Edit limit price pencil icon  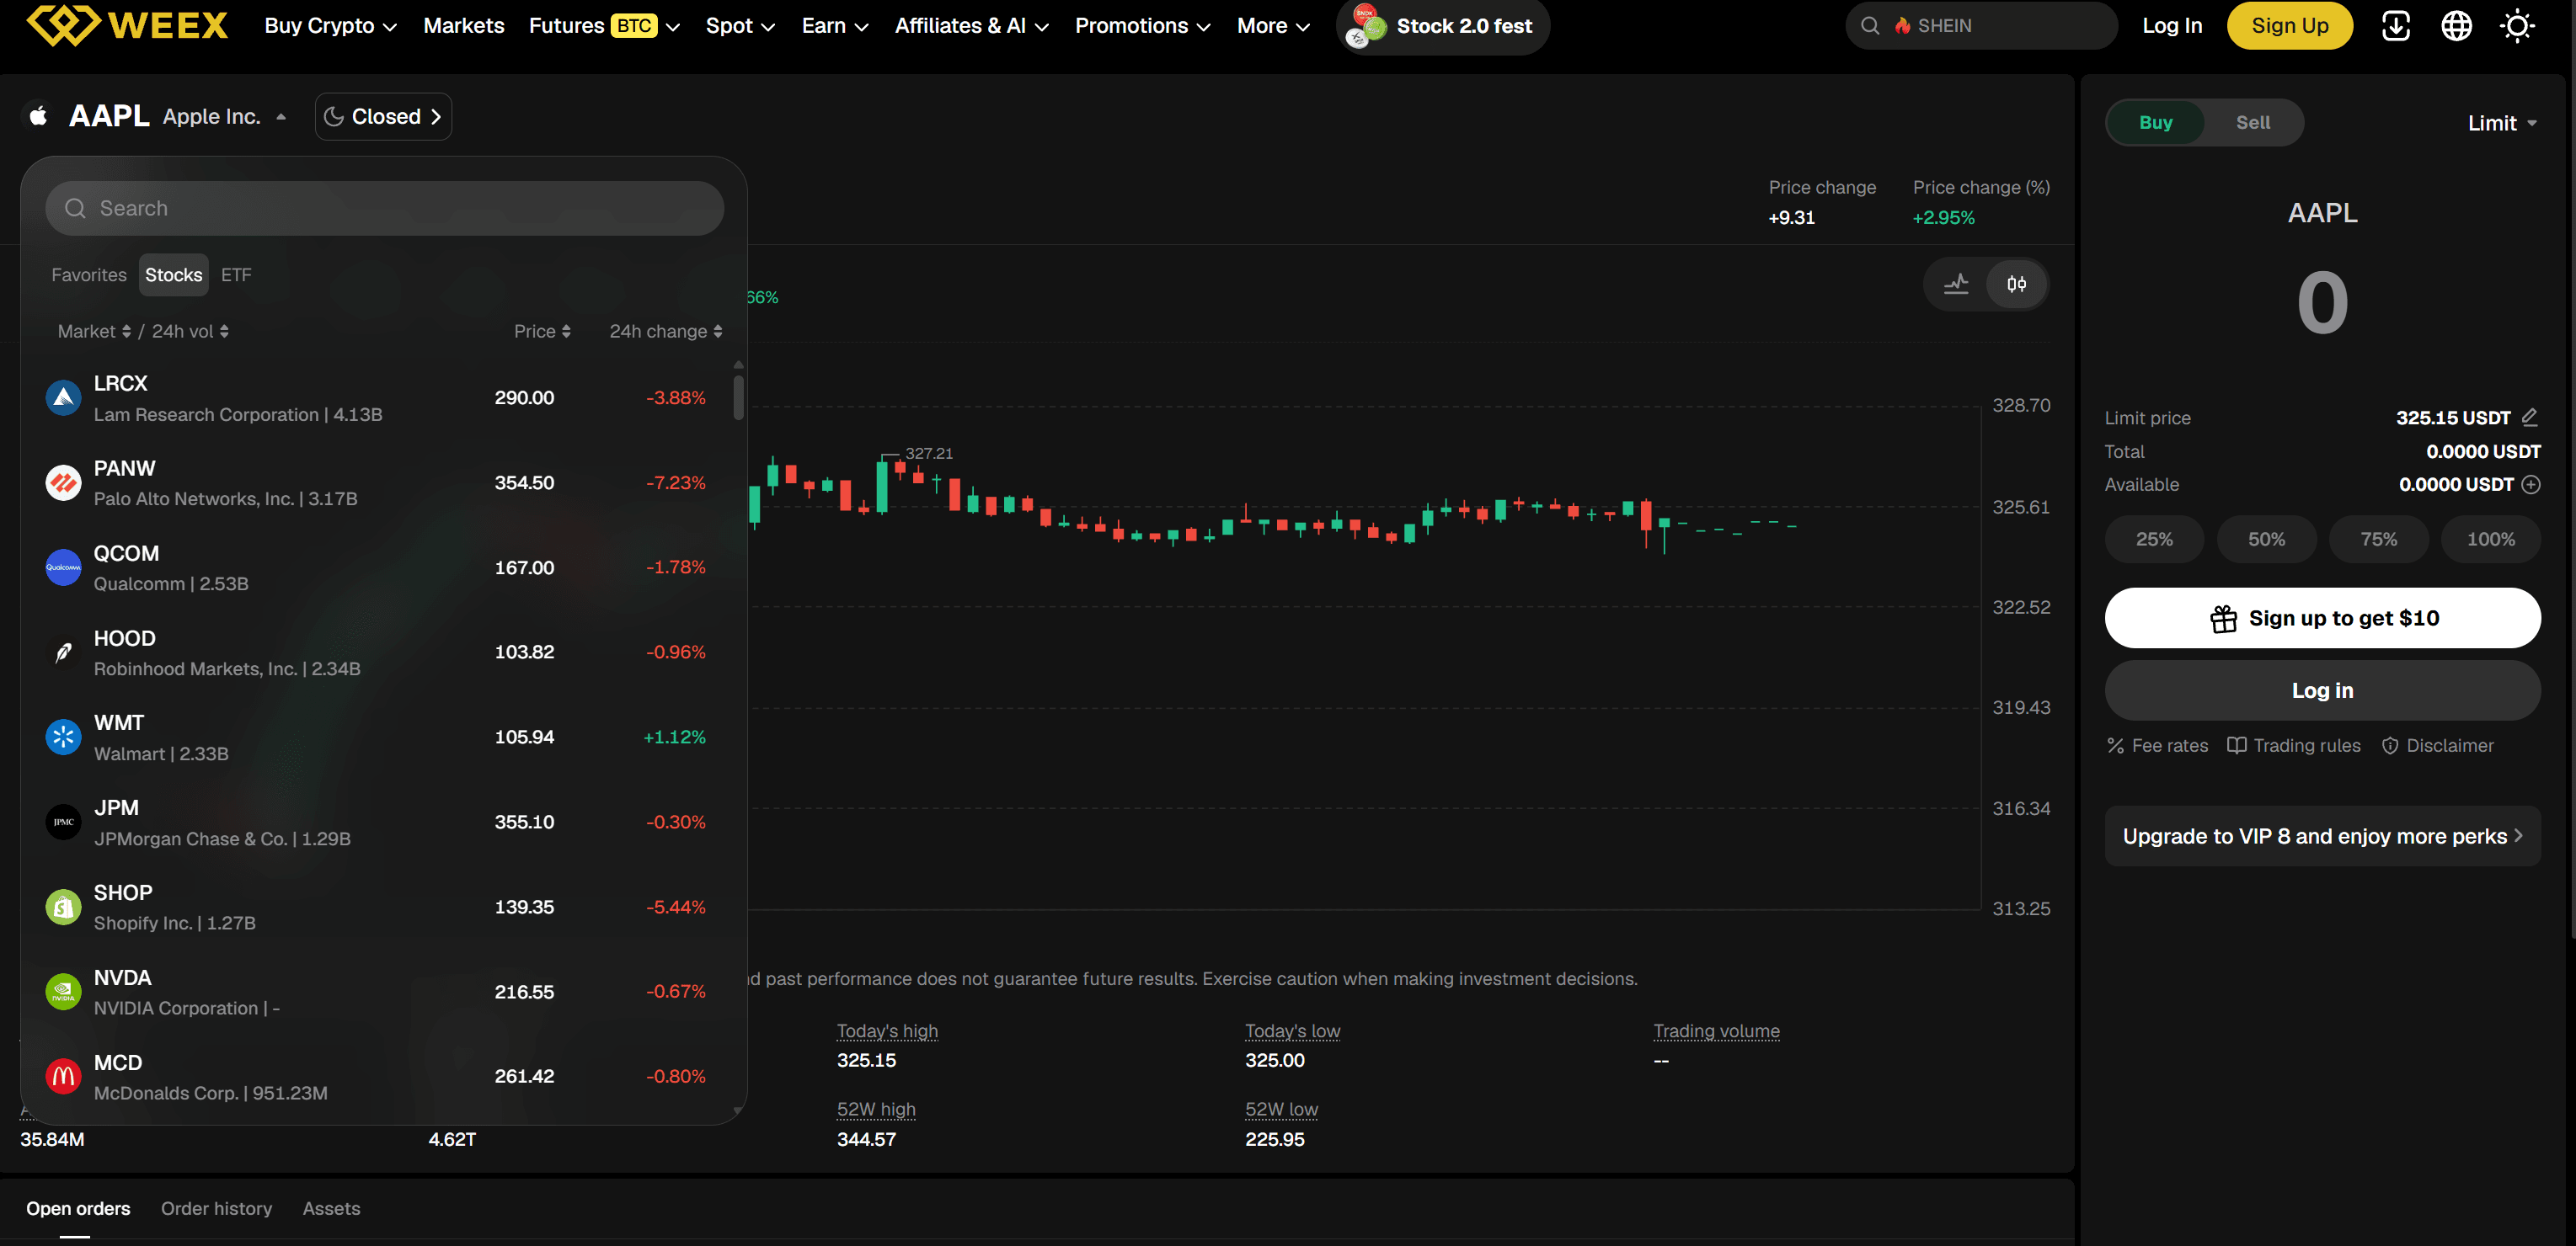(x=2530, y=417)
